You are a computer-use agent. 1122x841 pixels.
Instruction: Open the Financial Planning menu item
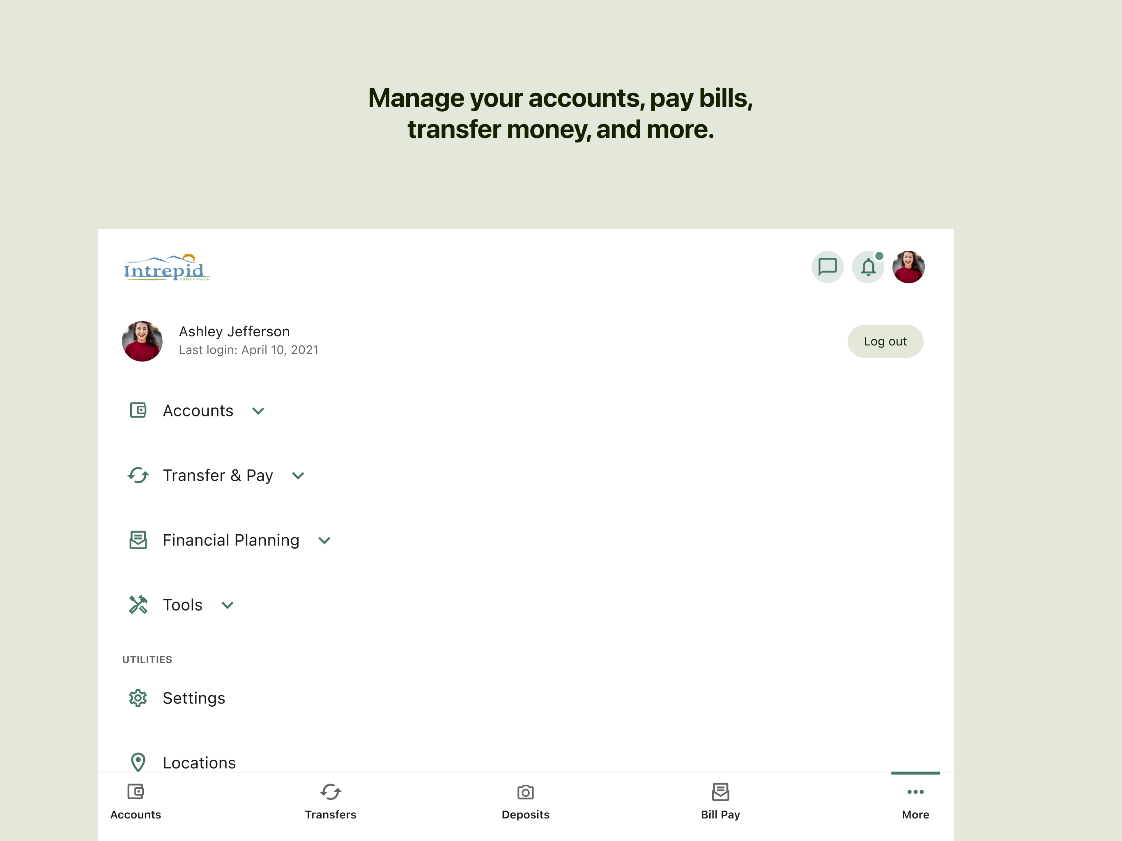pyautogui.click(x=231, y=540)
